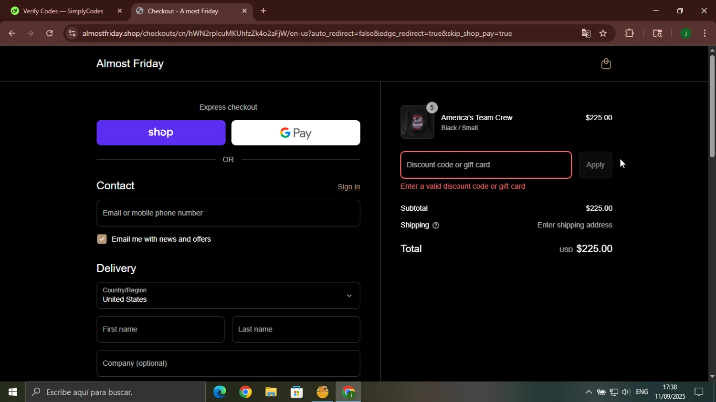
Task: Expand the Country/Region dropdown
Action: click(x=228, y=296)
